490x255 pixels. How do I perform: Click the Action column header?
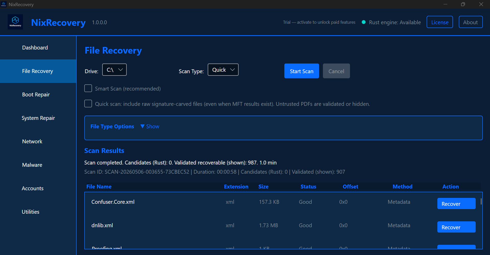pos(451,187)
